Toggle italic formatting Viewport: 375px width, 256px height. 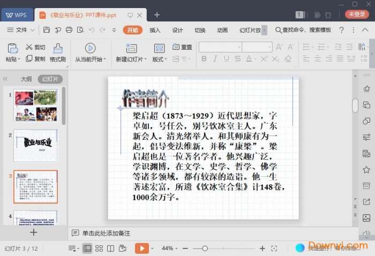pos(215,58)
